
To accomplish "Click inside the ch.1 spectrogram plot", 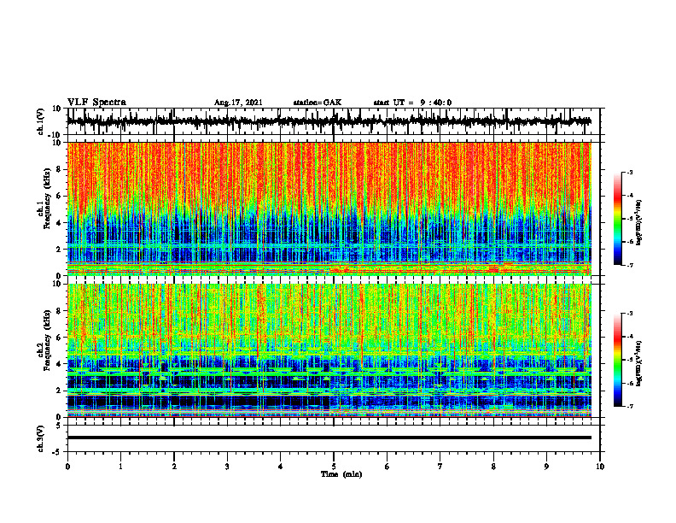I will (x=329, y=209).
